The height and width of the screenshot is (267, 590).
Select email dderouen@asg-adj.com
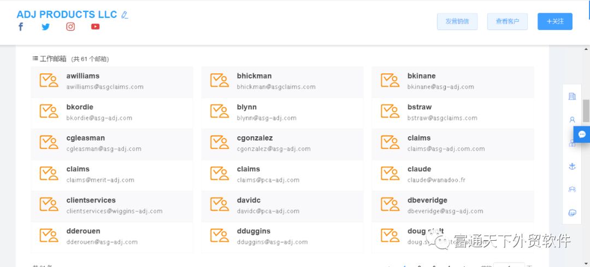point(102,242)
